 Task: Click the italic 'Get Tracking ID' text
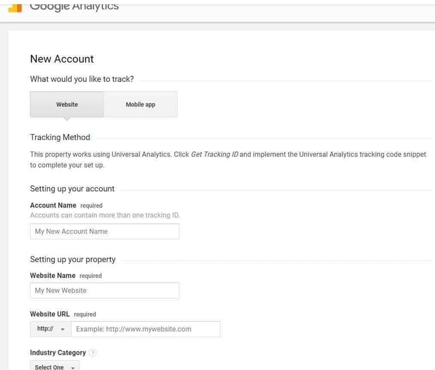214,155
